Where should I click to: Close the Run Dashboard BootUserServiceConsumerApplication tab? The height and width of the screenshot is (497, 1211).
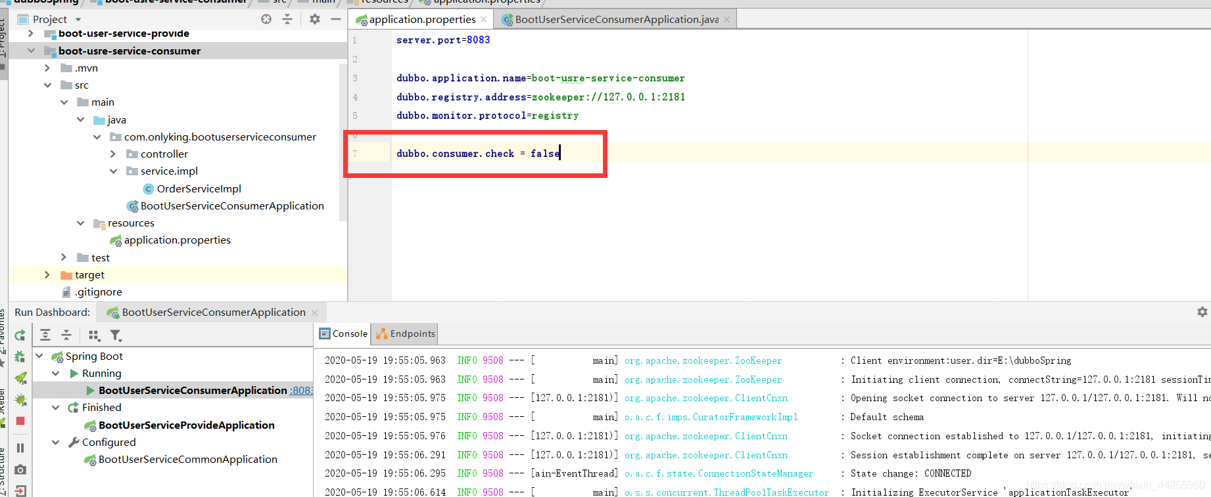pyautogui.click(x=315, y=313)
